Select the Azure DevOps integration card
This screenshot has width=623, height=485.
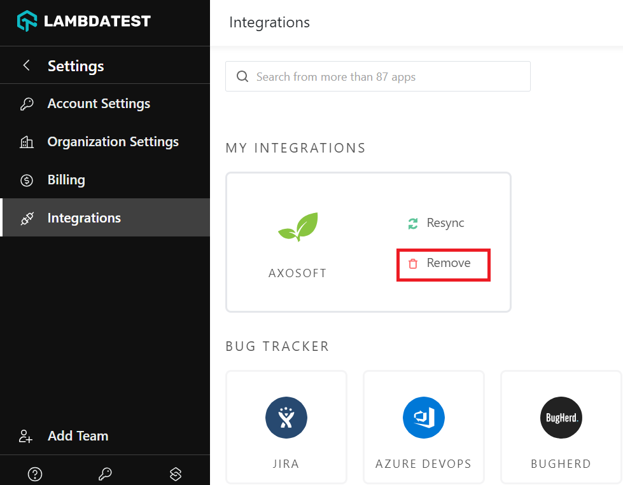pyautogui.click(x=423, y=427)
